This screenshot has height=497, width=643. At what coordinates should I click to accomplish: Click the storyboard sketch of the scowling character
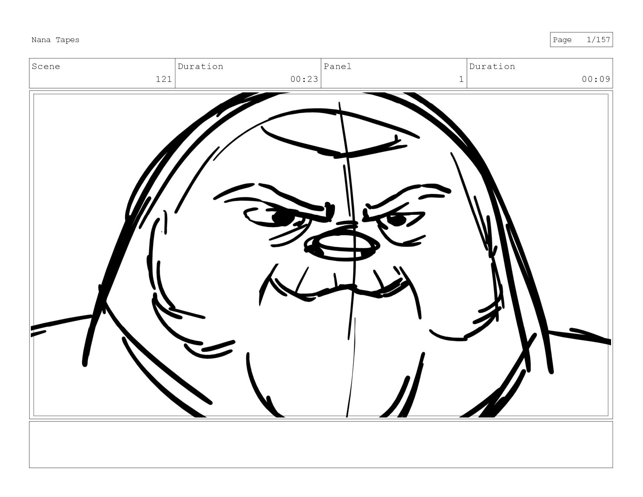click(321, 255)
